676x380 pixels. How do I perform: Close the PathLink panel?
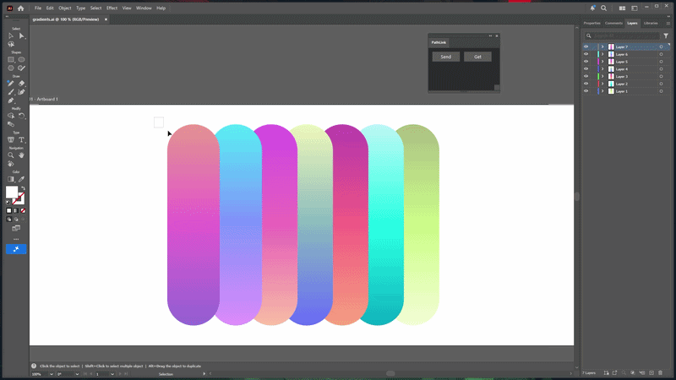click(x=497, y=35)
